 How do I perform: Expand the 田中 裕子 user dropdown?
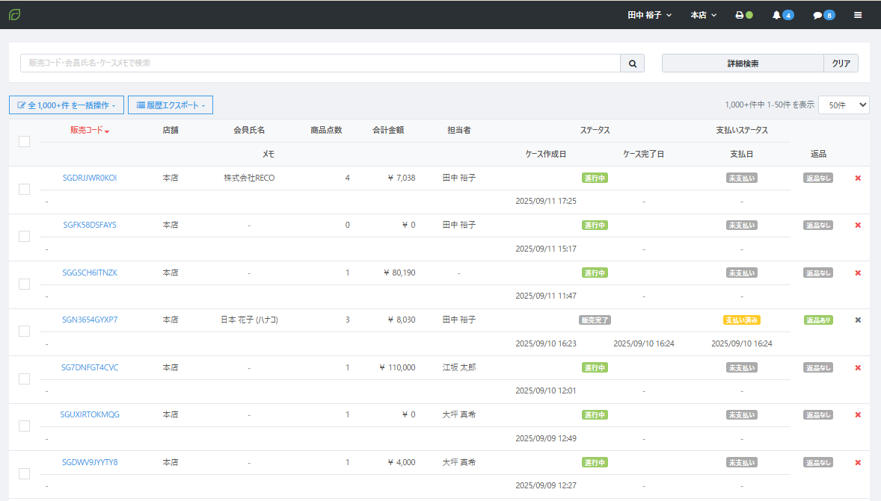tap(649, 15)
